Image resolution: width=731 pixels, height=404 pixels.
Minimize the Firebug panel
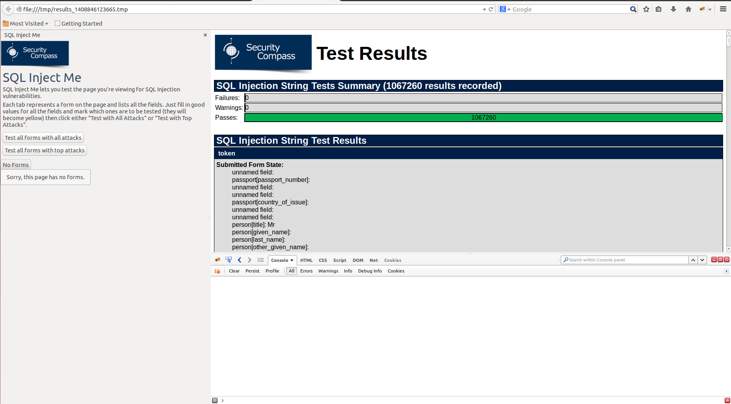click(714, 259)
